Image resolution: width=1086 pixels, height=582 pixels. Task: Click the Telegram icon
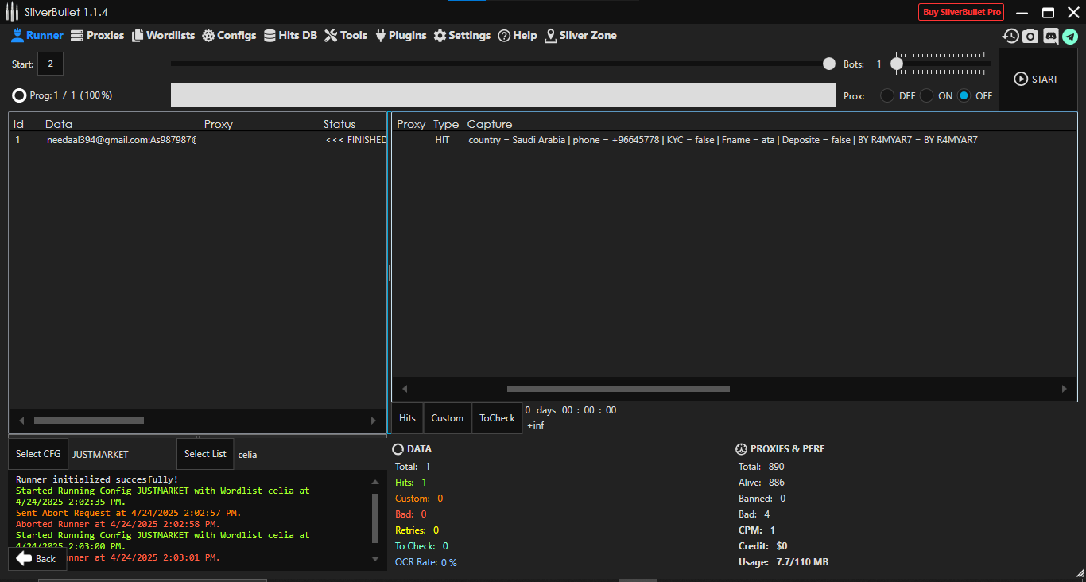point(1070,36)
